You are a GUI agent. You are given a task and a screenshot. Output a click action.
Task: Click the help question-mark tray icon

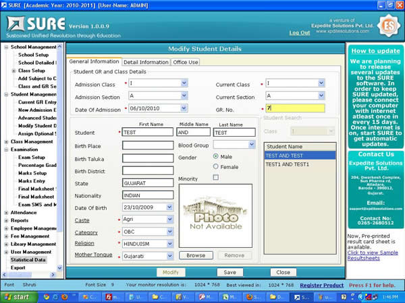(344, 297)
